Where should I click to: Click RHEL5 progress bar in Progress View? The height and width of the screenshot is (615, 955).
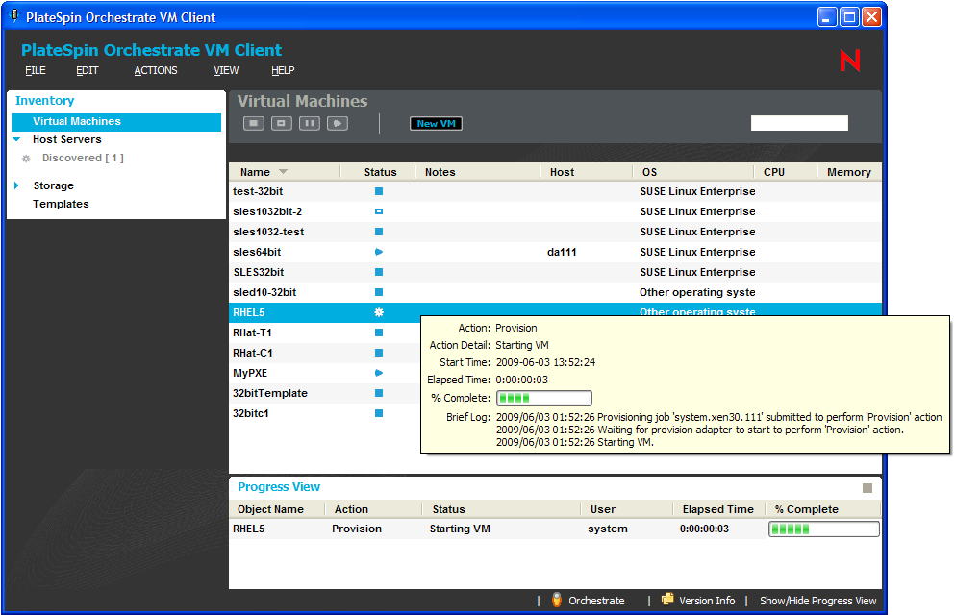pos(824,529)
